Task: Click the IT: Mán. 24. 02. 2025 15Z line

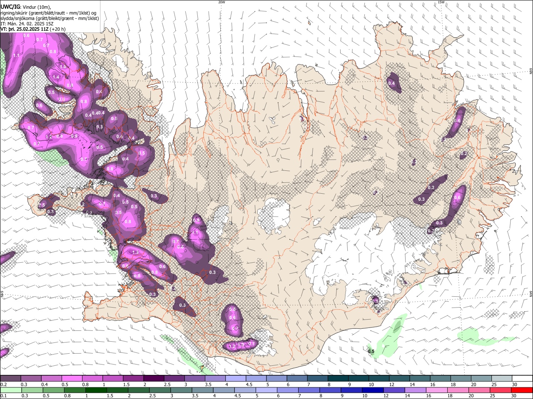Action: coord(27,24)
